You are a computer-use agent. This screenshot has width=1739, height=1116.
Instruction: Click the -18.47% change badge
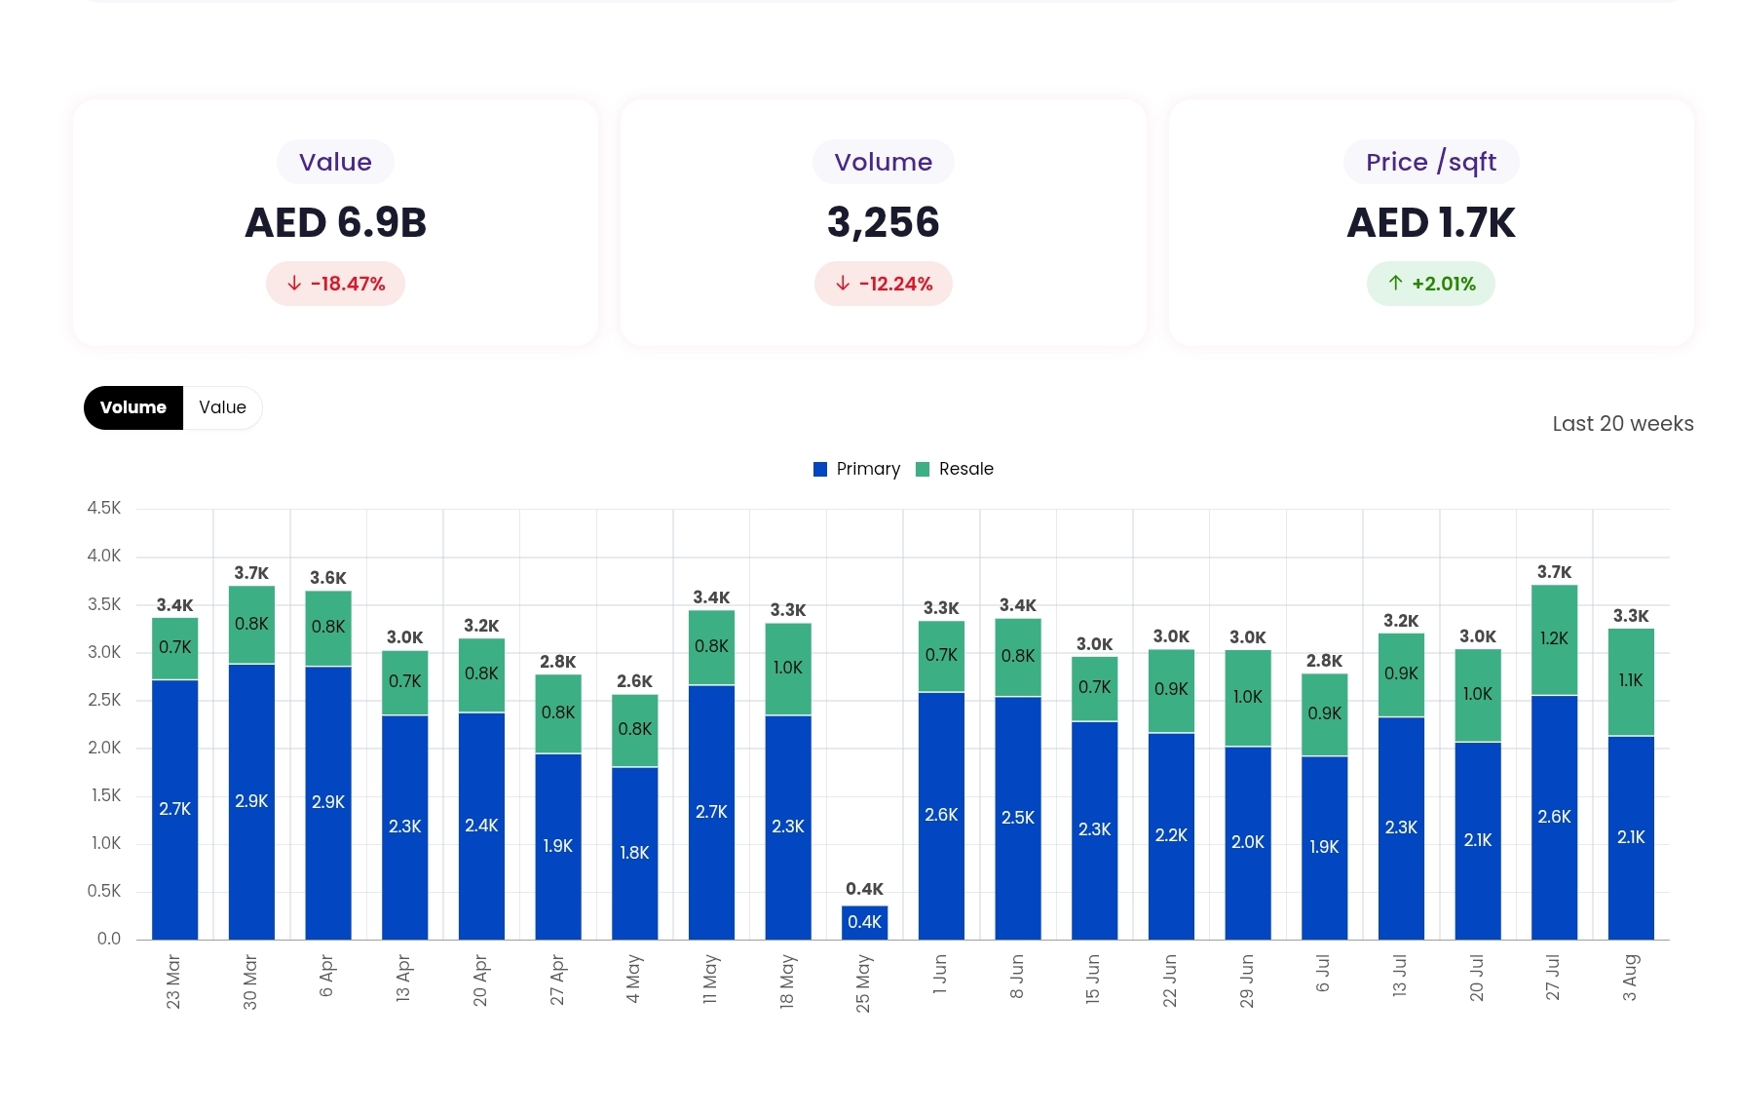point(335,284)
